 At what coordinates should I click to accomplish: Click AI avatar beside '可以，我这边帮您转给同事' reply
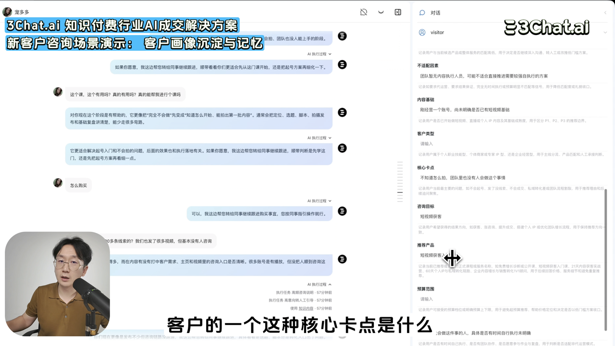coord(342,211)
